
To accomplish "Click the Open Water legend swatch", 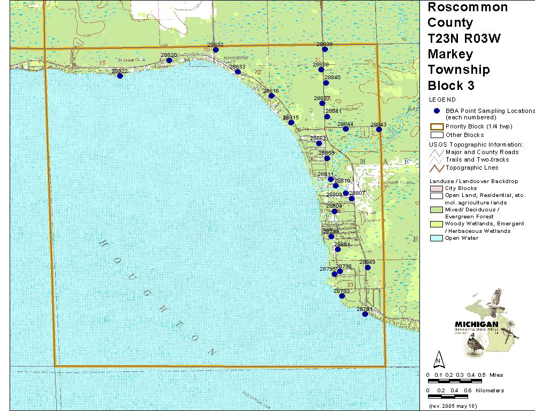I will (x=437, y=238).
